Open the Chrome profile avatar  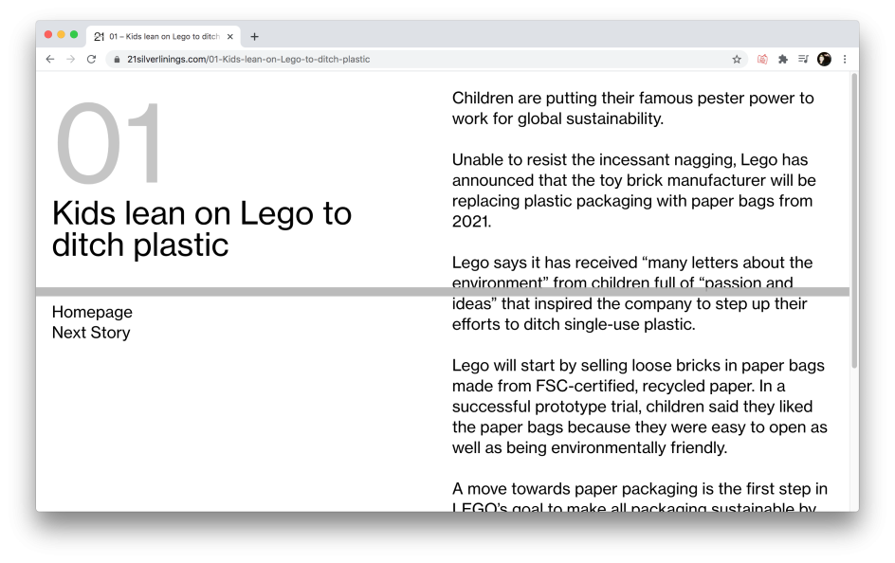pyautogui.click(x=824, y=59)
